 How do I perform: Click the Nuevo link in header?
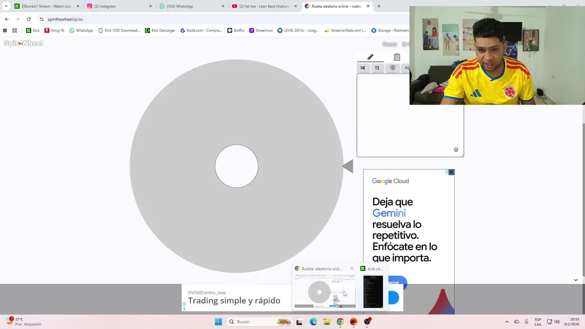point(389,44)
